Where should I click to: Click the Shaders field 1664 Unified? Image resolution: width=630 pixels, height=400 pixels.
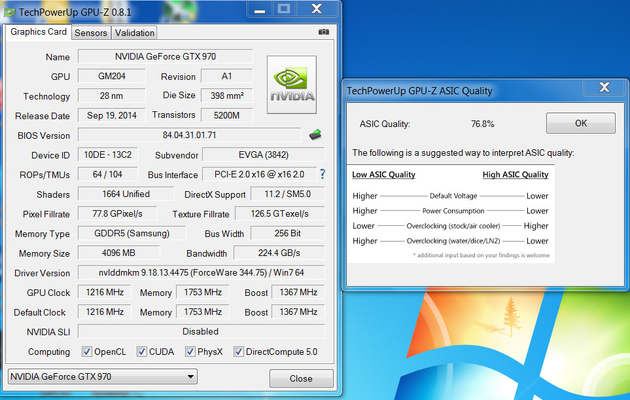click(x=126, y=194)
